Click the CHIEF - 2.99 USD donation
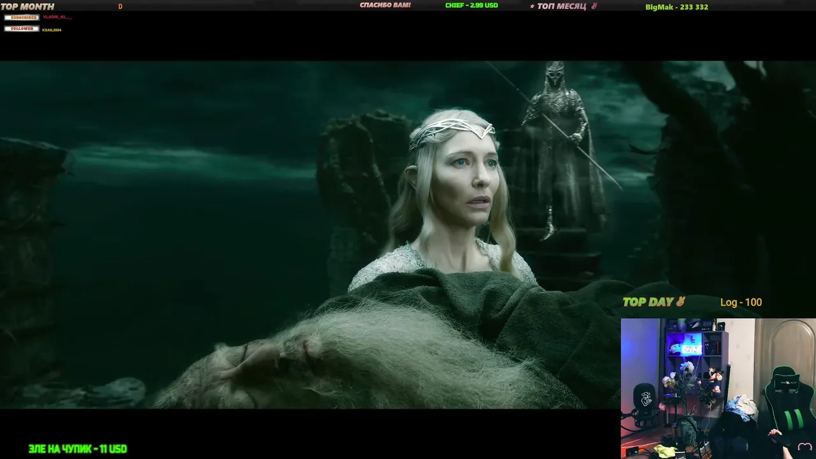Screen dimensions: 816x459 pyautogui.click(x=471, y=6)
